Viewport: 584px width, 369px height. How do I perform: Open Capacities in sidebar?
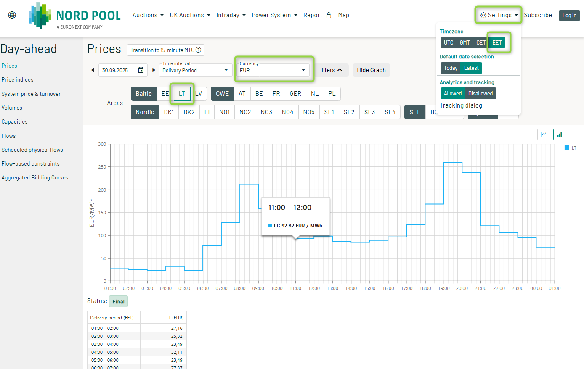[x=15, y=121]
